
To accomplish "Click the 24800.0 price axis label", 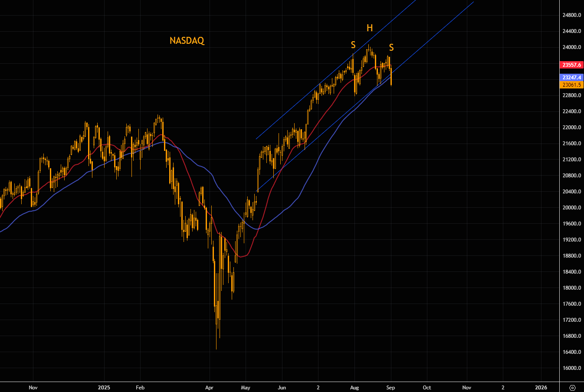I will pos(571,15).
